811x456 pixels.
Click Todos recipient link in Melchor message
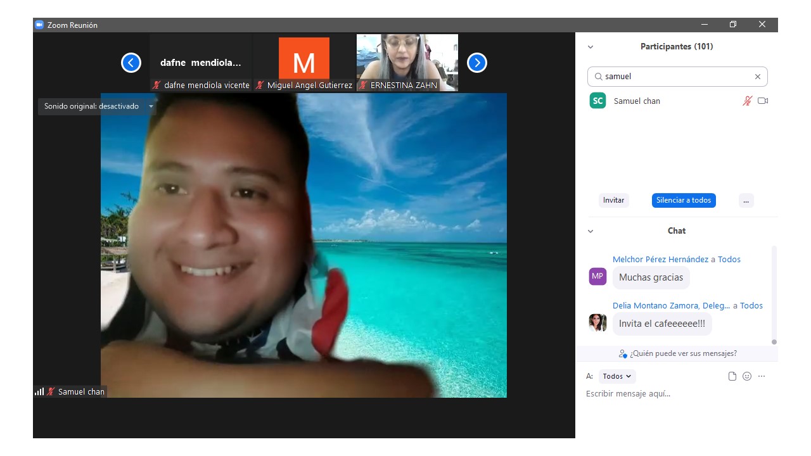729,259
